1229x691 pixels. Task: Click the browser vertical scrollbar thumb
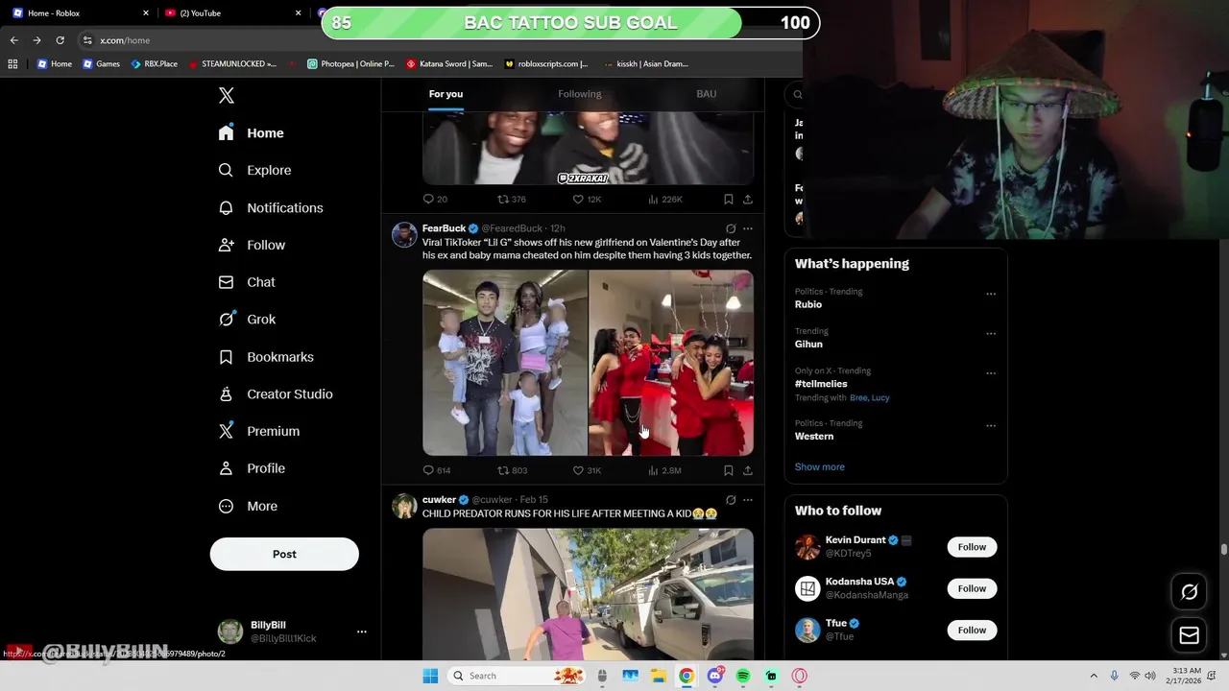[1224, 549]
